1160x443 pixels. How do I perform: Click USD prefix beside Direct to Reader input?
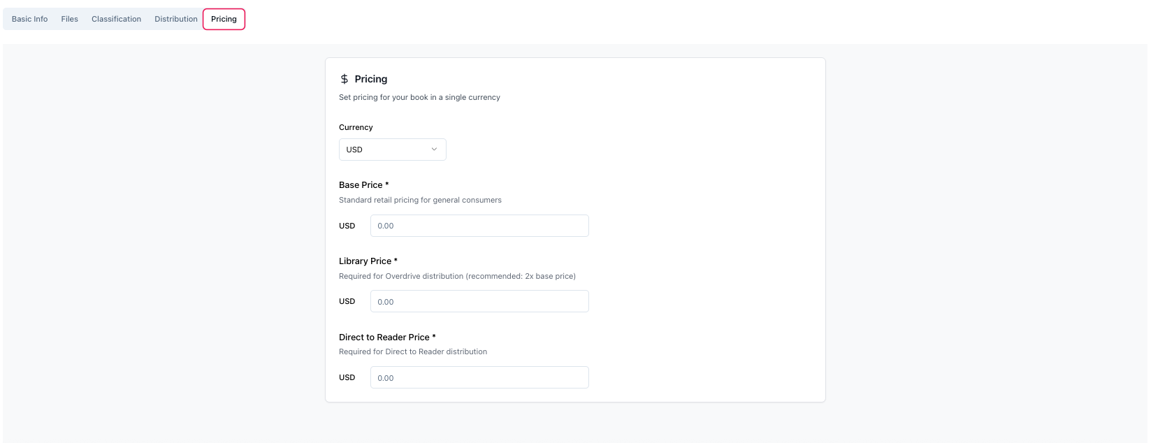click(x=347, y=377)
